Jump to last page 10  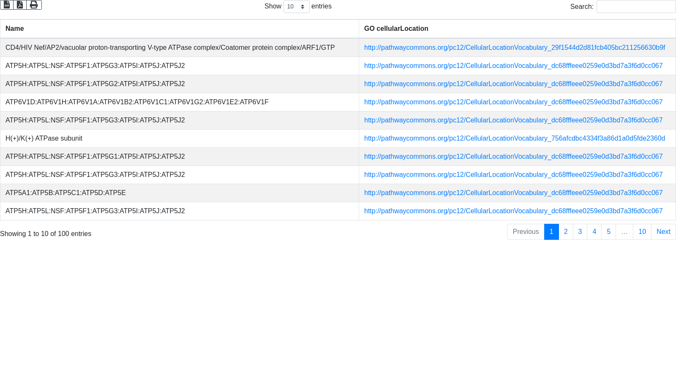pos(642,232)
